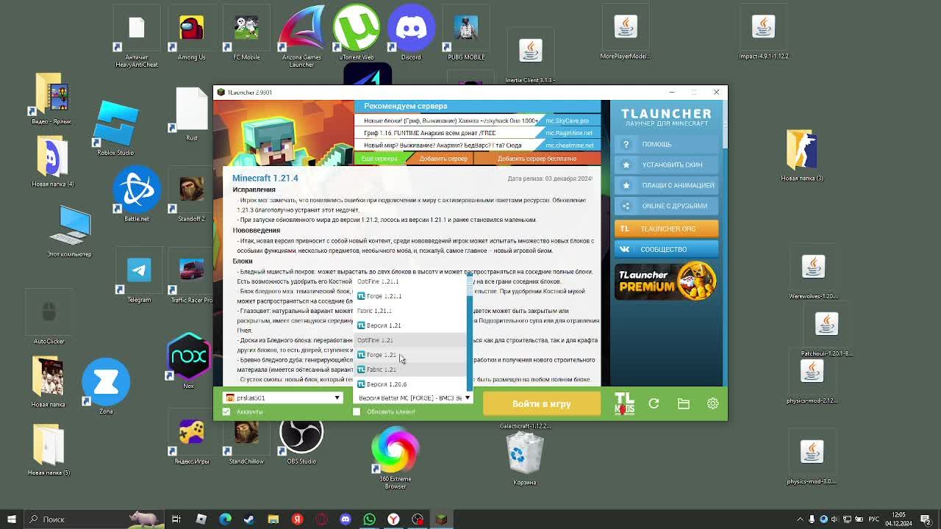The image size is (941, 529).
Task: Enable Обновить клиент checkbox
Action: 357,411
